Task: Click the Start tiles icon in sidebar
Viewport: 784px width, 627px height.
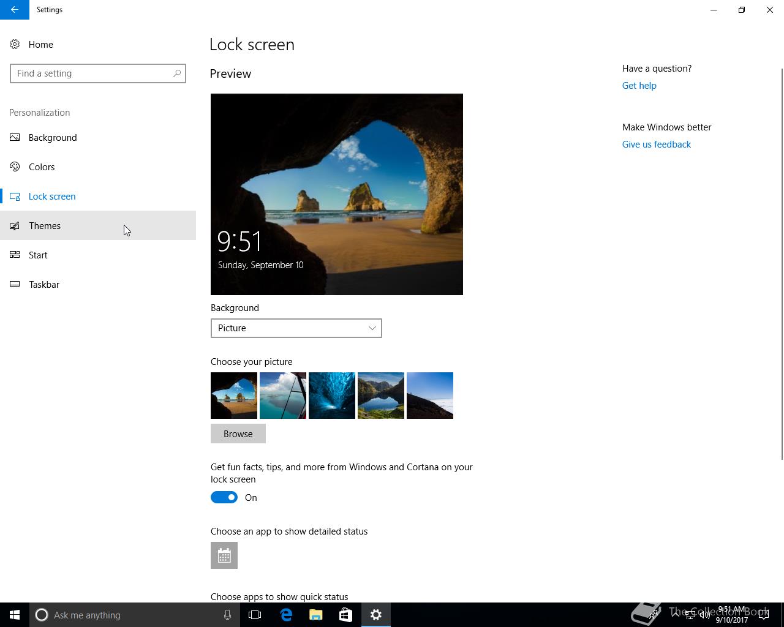Action: click(x=15, y=255)
